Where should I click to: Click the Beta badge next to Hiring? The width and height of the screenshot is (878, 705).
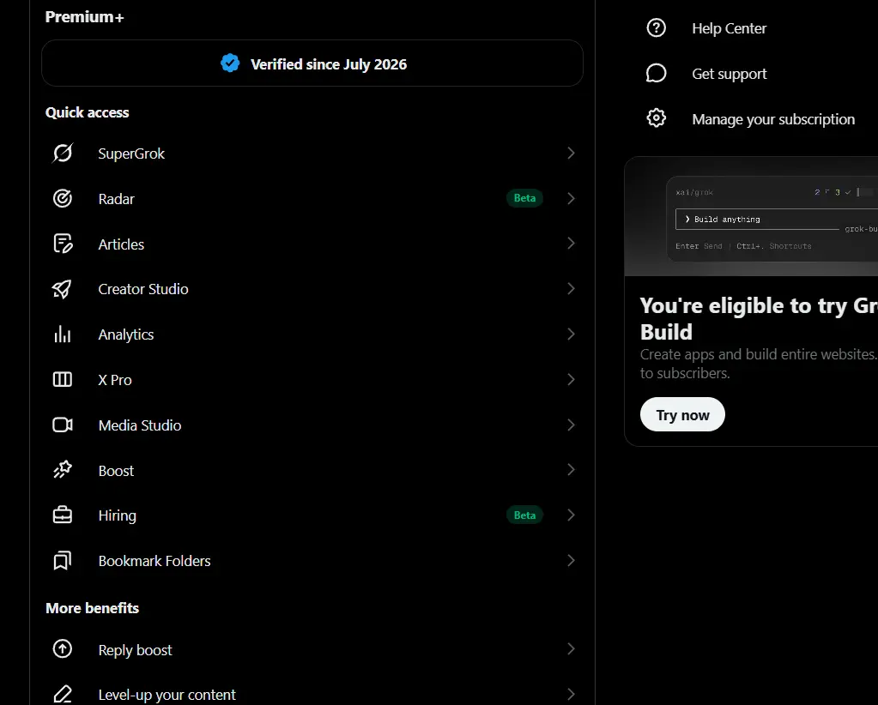click(524, 515)
